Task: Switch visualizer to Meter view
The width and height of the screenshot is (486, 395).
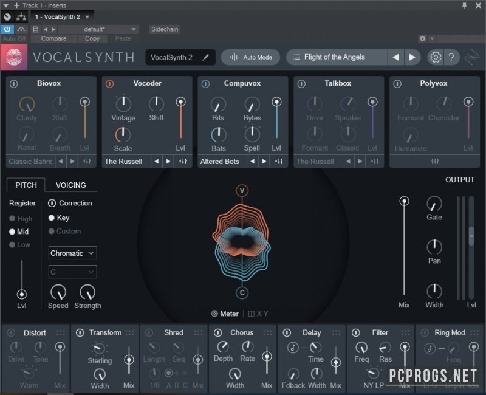Action: [225, 314]
